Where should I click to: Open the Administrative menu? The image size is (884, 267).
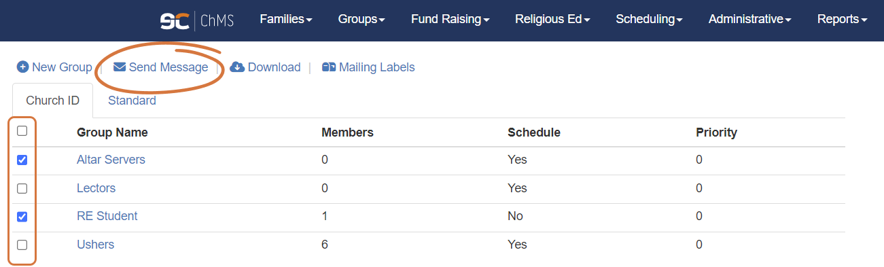tap(750, 20)
